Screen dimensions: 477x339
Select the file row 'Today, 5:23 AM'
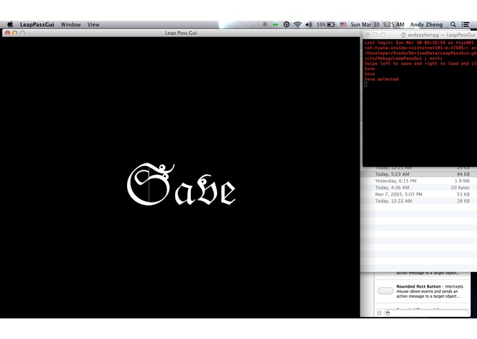[419, 174]
